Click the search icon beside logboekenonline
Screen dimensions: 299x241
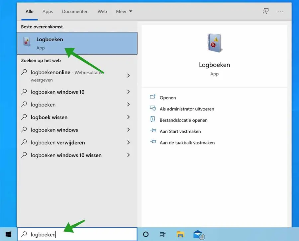24,72
